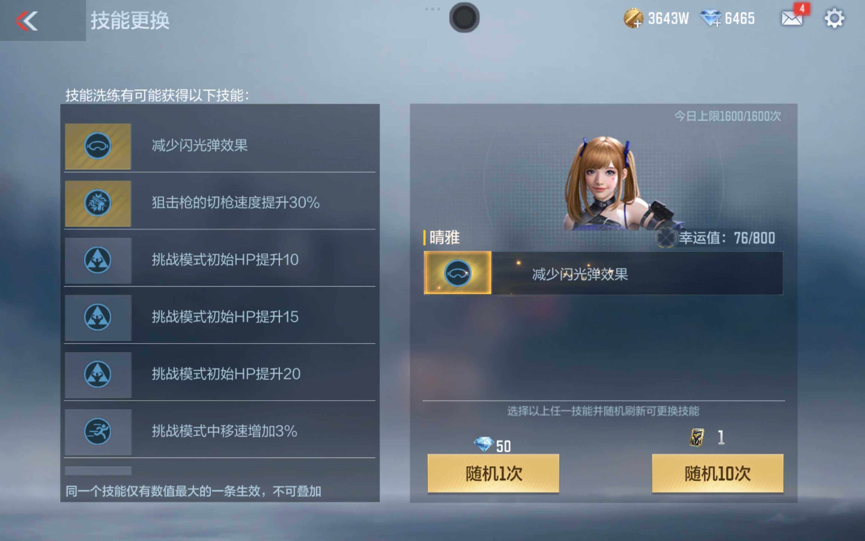The image size is (865, 541).
Task: Choose 挑战模式初始HP提升15 list entry
Action: point(220,317)
